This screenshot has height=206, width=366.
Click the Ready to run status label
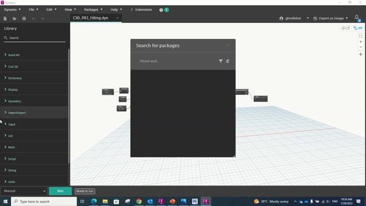(x=85, y=191)
